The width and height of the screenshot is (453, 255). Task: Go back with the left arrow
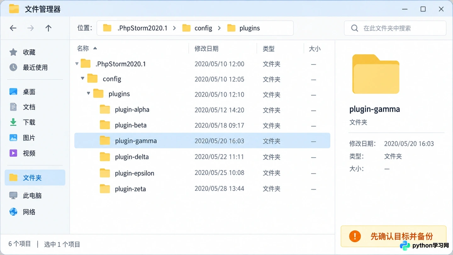coord(13,28)
